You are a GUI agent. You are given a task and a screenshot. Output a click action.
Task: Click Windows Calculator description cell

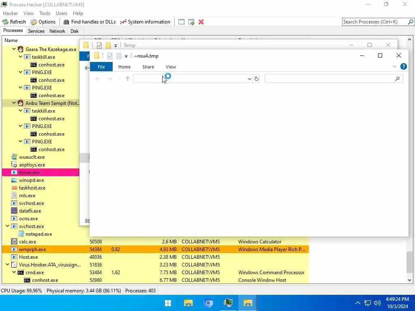click(260, 242)
